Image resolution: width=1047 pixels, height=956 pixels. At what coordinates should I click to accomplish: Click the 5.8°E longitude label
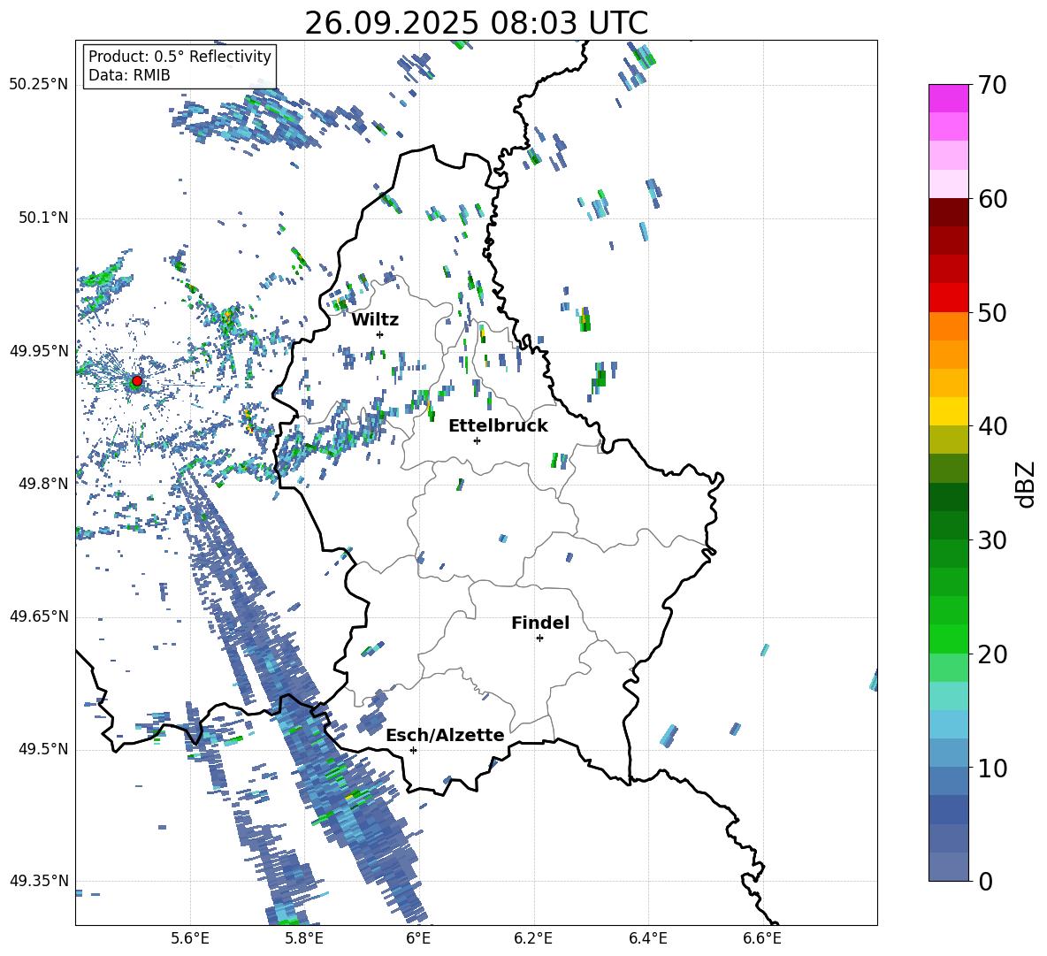304,938
